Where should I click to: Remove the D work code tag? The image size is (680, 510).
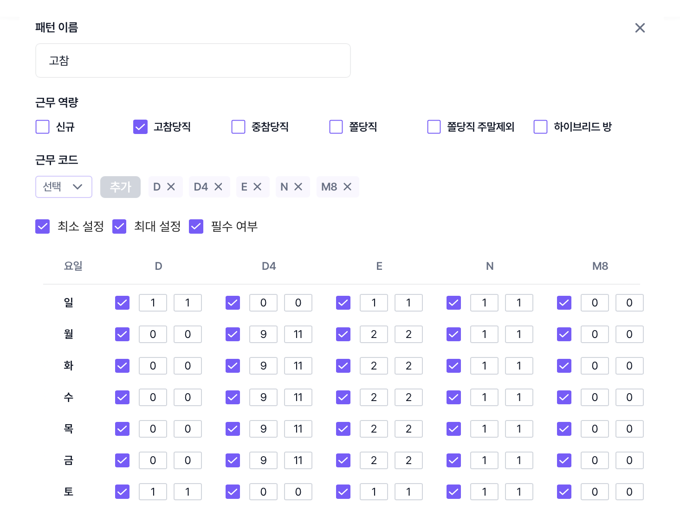[x=171, y=187]
